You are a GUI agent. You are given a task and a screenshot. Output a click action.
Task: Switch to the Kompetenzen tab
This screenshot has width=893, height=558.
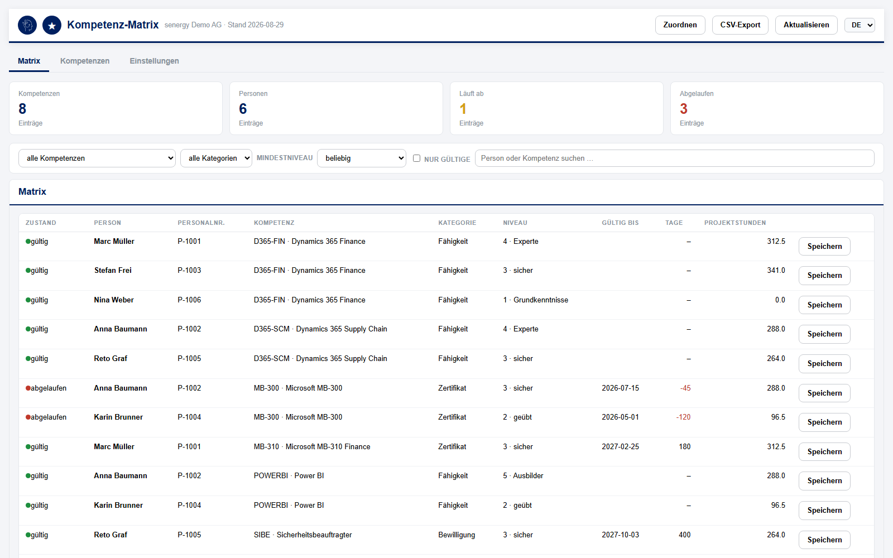85,61
